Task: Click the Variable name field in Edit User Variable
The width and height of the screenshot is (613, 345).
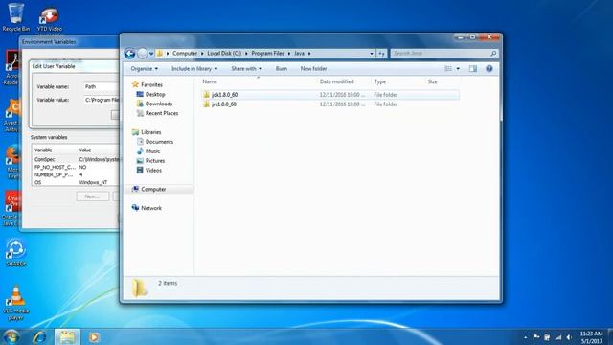Action: tap(102, 86)
